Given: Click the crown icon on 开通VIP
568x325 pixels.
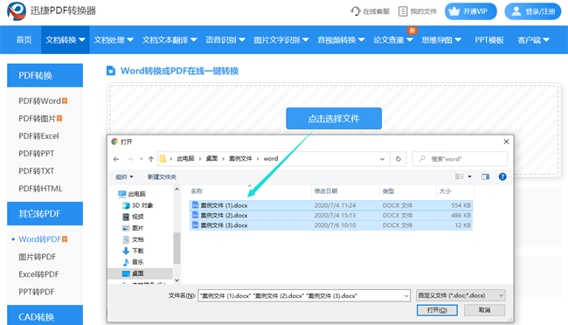Looking at the screenshot, I should (454, 11).
